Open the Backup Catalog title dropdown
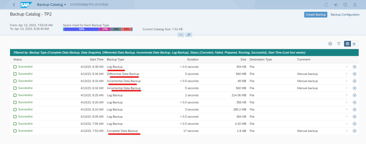The image size is (366, 144). coord(51,5)
